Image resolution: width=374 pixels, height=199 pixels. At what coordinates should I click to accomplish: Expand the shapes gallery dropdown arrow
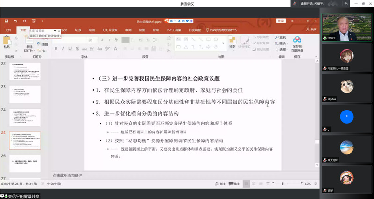223,43
